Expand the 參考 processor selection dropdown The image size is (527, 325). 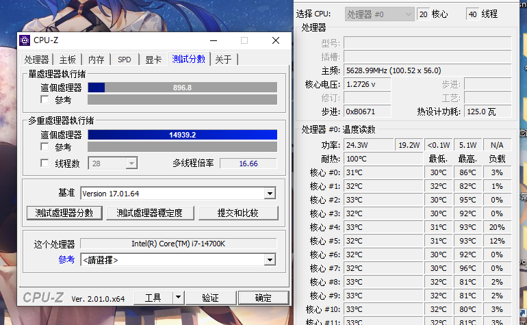point(270,260)
